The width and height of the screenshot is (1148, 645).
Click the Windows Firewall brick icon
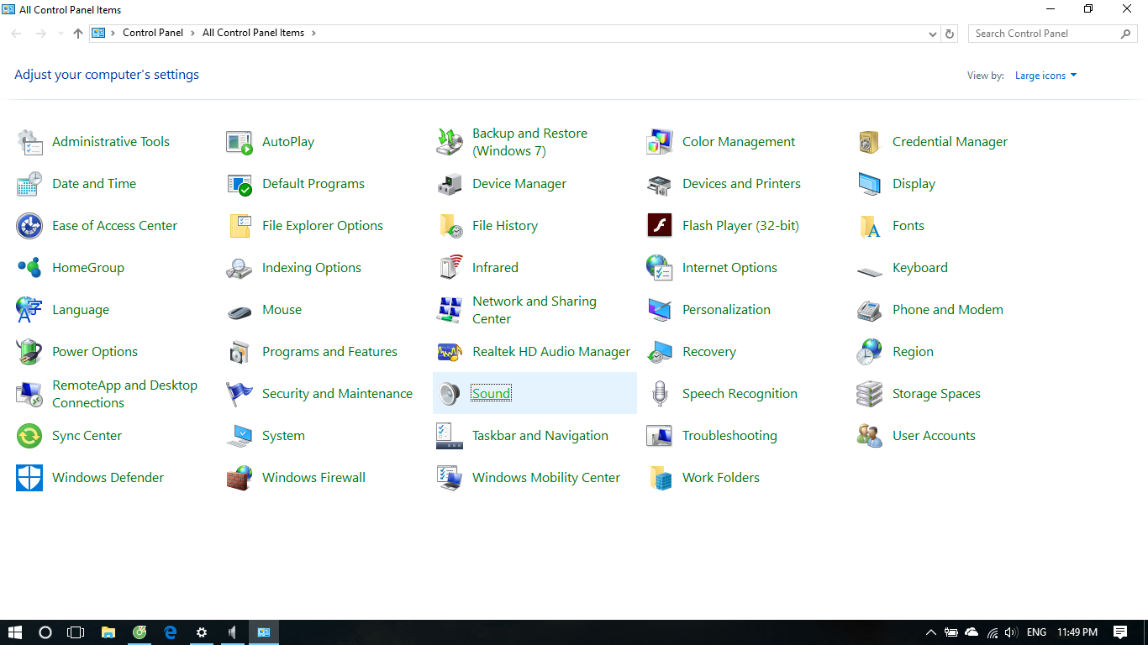(x=240, y=478)
